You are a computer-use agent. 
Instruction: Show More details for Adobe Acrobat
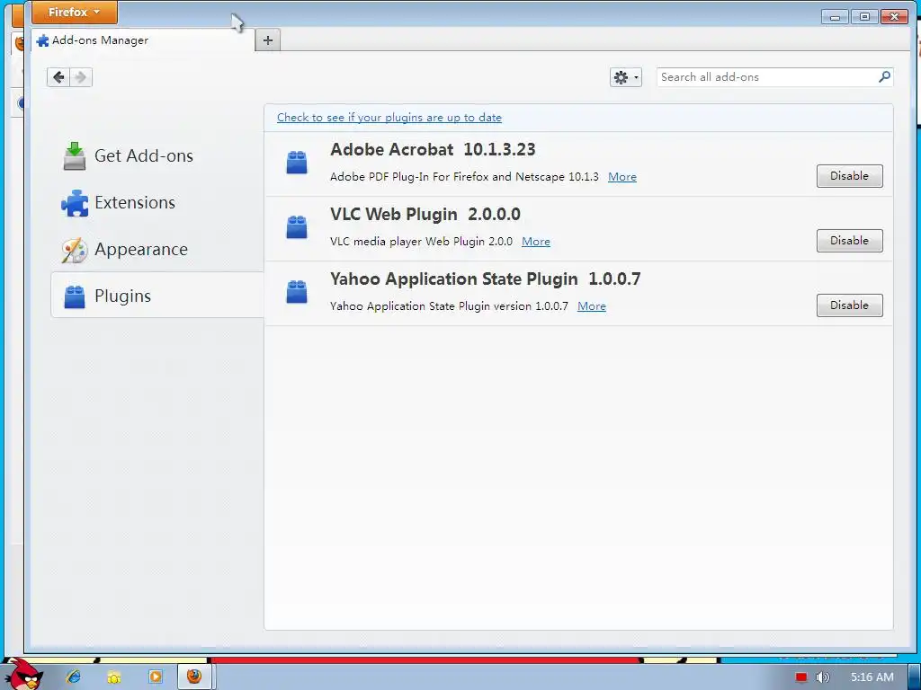622,177
